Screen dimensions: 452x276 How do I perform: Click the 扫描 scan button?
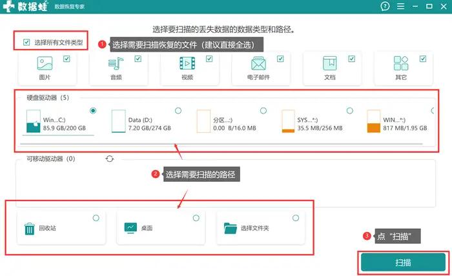[403, 262]
